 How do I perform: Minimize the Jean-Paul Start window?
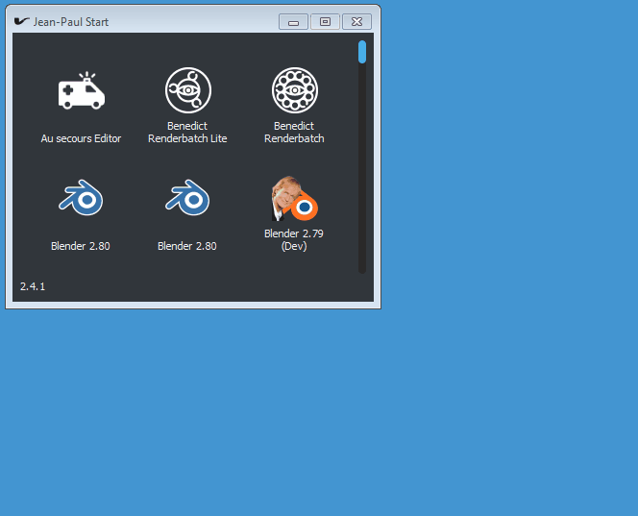point(293,21)
